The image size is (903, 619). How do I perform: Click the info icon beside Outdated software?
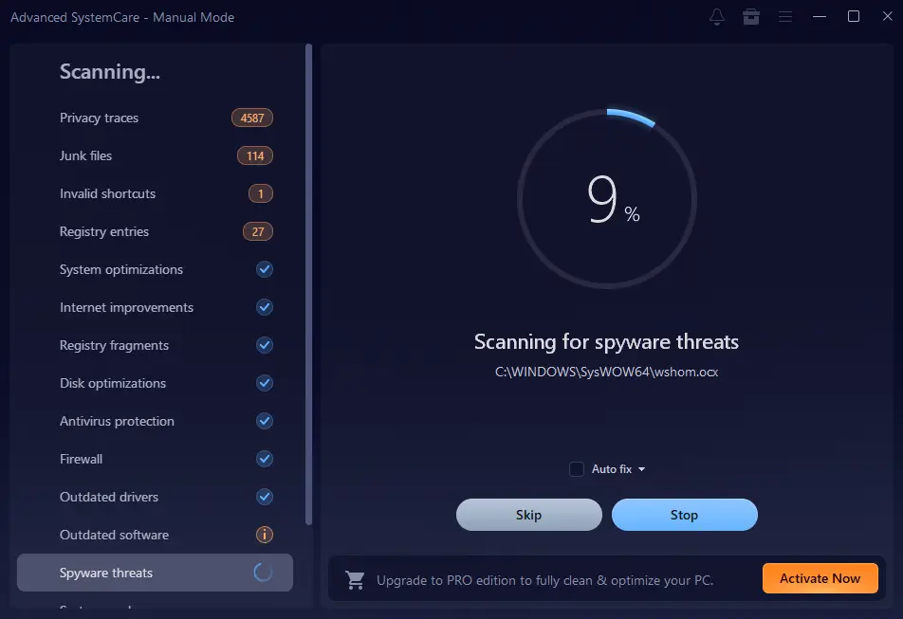click(x=264, y=535)
